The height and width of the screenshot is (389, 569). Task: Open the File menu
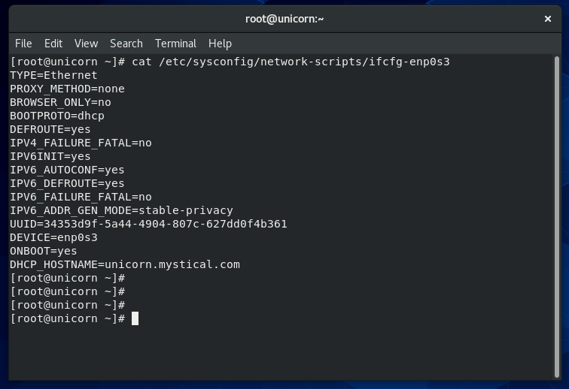23,44
